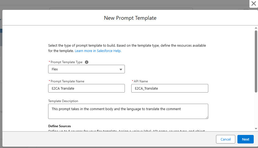Open the Flex template type combobox
This screenshot has height=148, width=258.
tap(86, 69)
